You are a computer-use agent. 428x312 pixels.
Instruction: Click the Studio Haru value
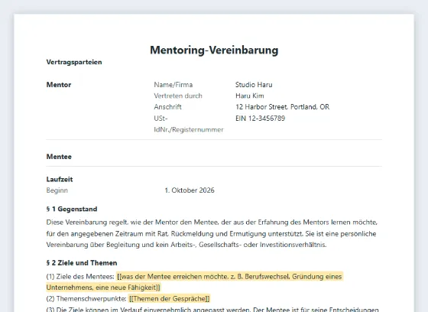[254, 85]
